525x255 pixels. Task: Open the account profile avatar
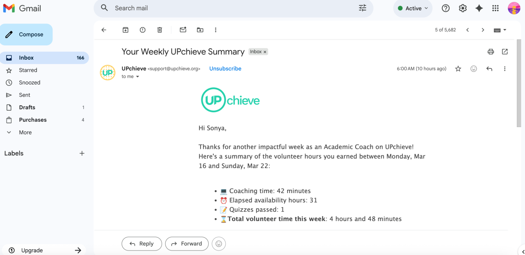click(514, 8)
